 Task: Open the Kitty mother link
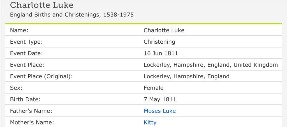coord(150,122)
